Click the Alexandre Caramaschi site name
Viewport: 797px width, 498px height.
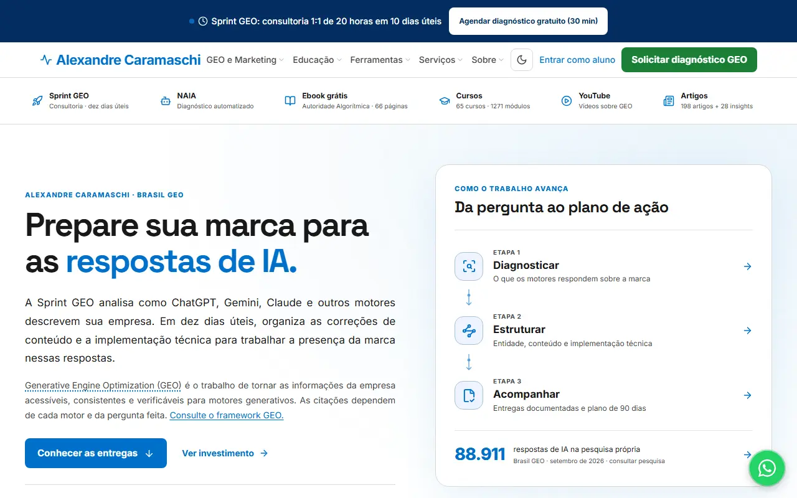click(128, 60)
